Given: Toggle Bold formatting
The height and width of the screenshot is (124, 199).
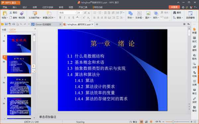Looking at the screenshot, I should coord(60,18).
